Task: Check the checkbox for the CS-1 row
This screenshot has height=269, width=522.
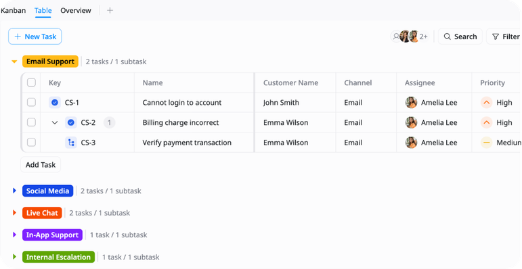Action: click(31, 103)
